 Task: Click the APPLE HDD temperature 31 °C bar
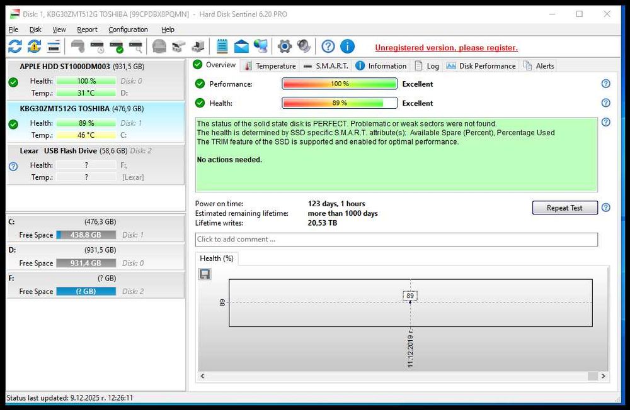pyautogui.click(x=86, y=92)
